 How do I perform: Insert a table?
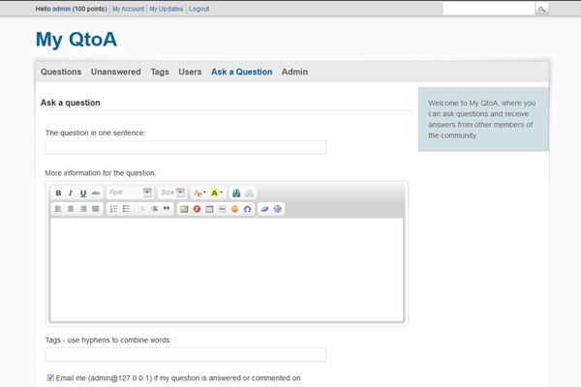[209, 209]
